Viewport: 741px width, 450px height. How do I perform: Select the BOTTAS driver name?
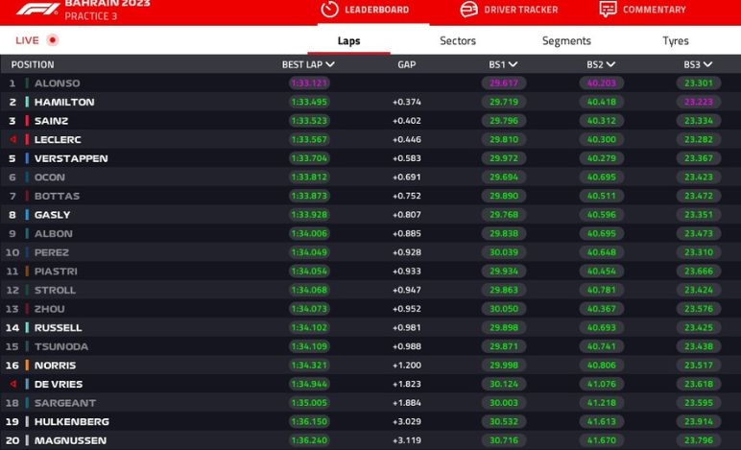[57, 196]
